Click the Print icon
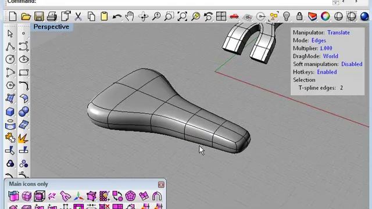Screen dimensions: 372x209 pyautogui.click(x=52, y=17)
